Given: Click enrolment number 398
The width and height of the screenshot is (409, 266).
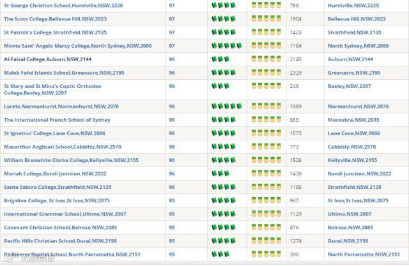Looking at the screenshot, I should [x=294, y=255].
